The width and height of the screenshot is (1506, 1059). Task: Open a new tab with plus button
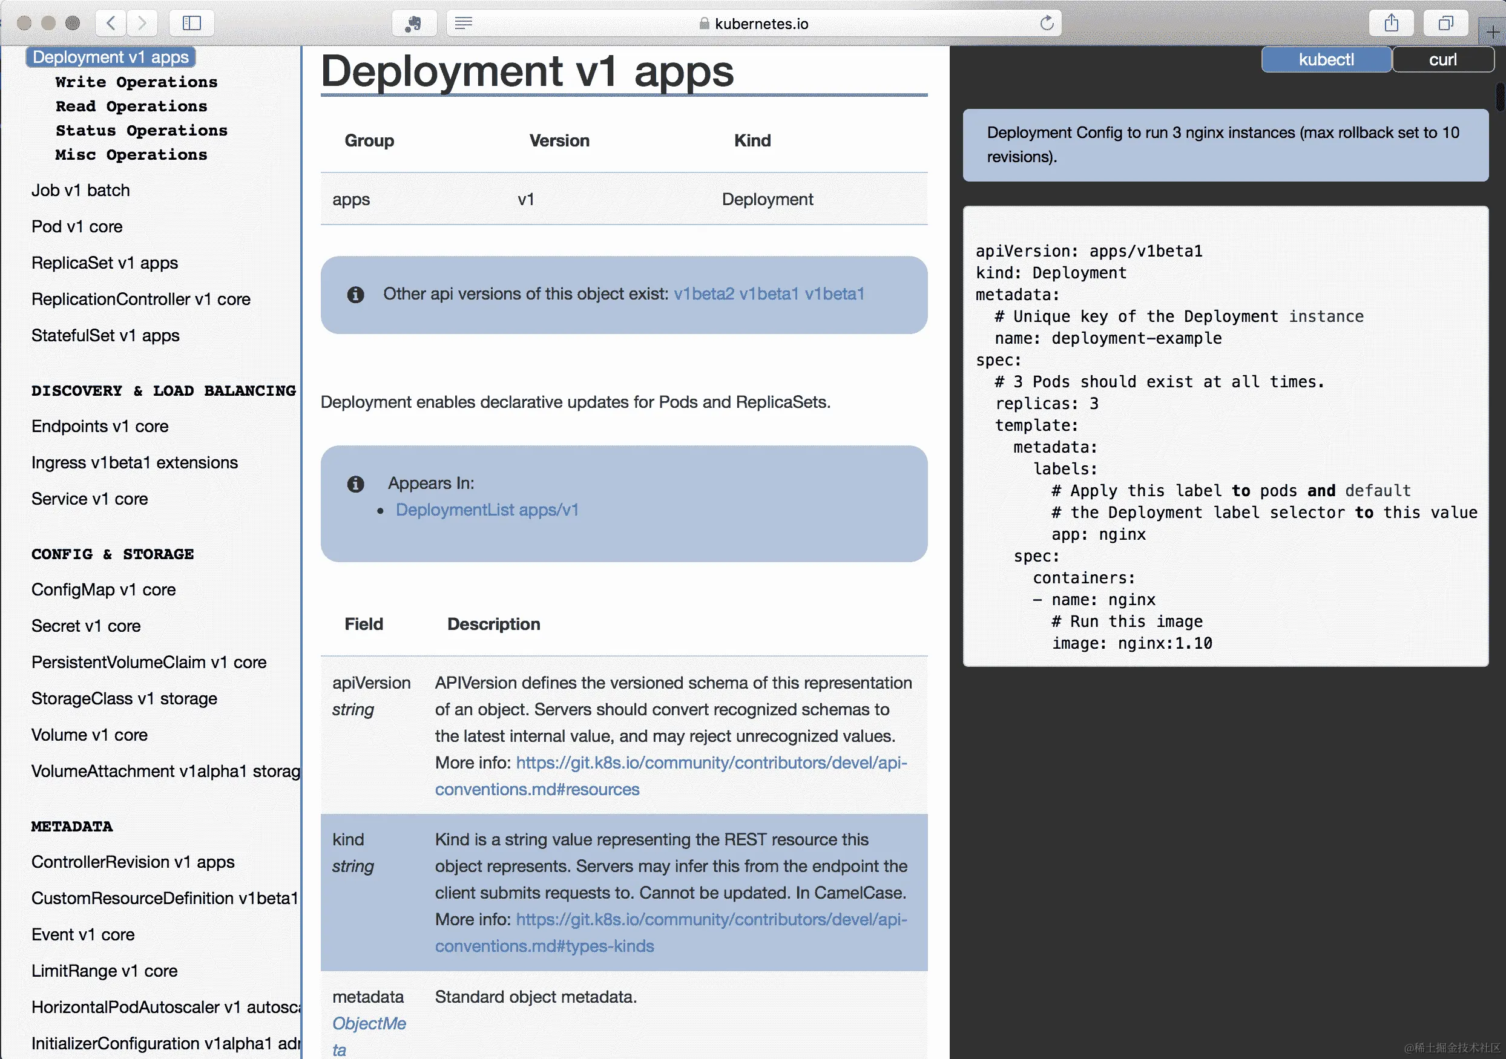click(x=1492, y=31)
